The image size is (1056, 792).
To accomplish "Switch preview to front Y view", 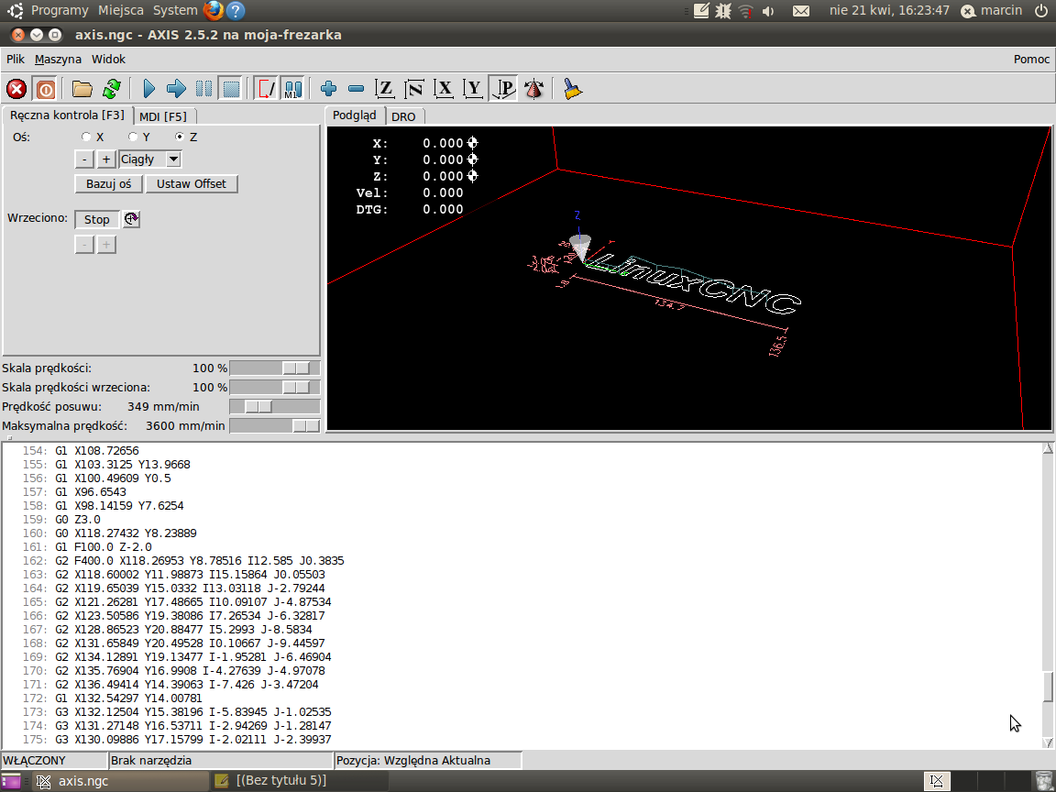I will [x=473, y=89].
